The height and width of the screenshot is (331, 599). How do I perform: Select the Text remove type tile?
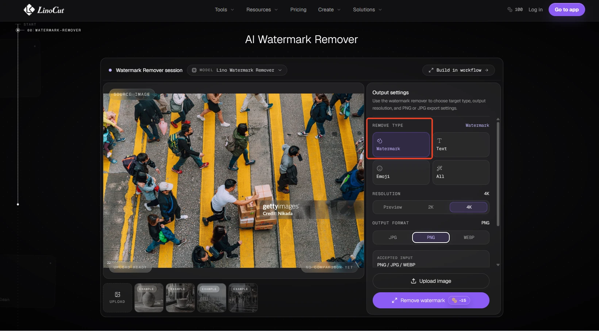pos(461,145)
